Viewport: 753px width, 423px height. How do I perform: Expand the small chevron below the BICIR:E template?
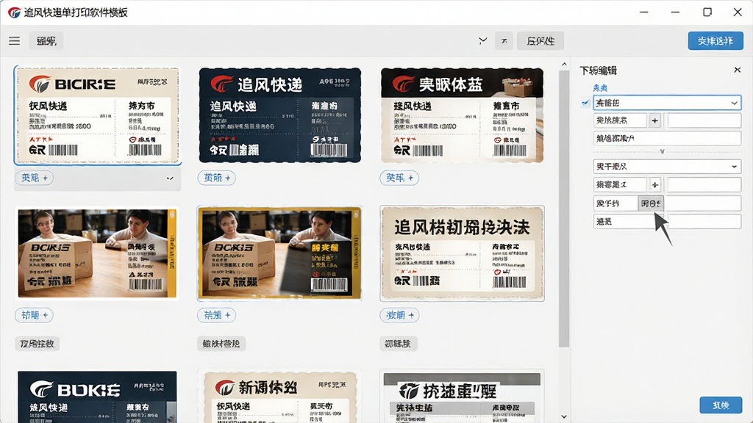click(170, 178)
